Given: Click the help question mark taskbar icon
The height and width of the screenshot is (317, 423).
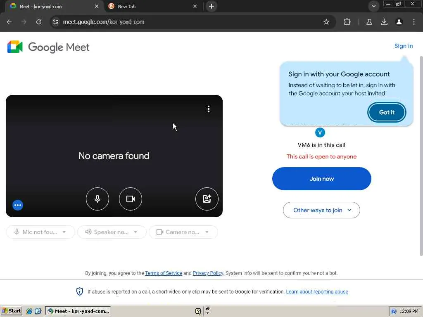Looking at the screenshot, I should (x=198, y=311).
